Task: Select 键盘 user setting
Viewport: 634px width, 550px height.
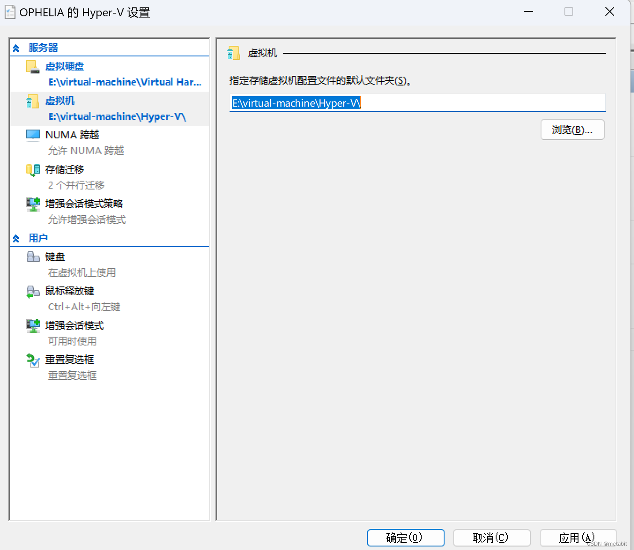Action: pos(55,256)
